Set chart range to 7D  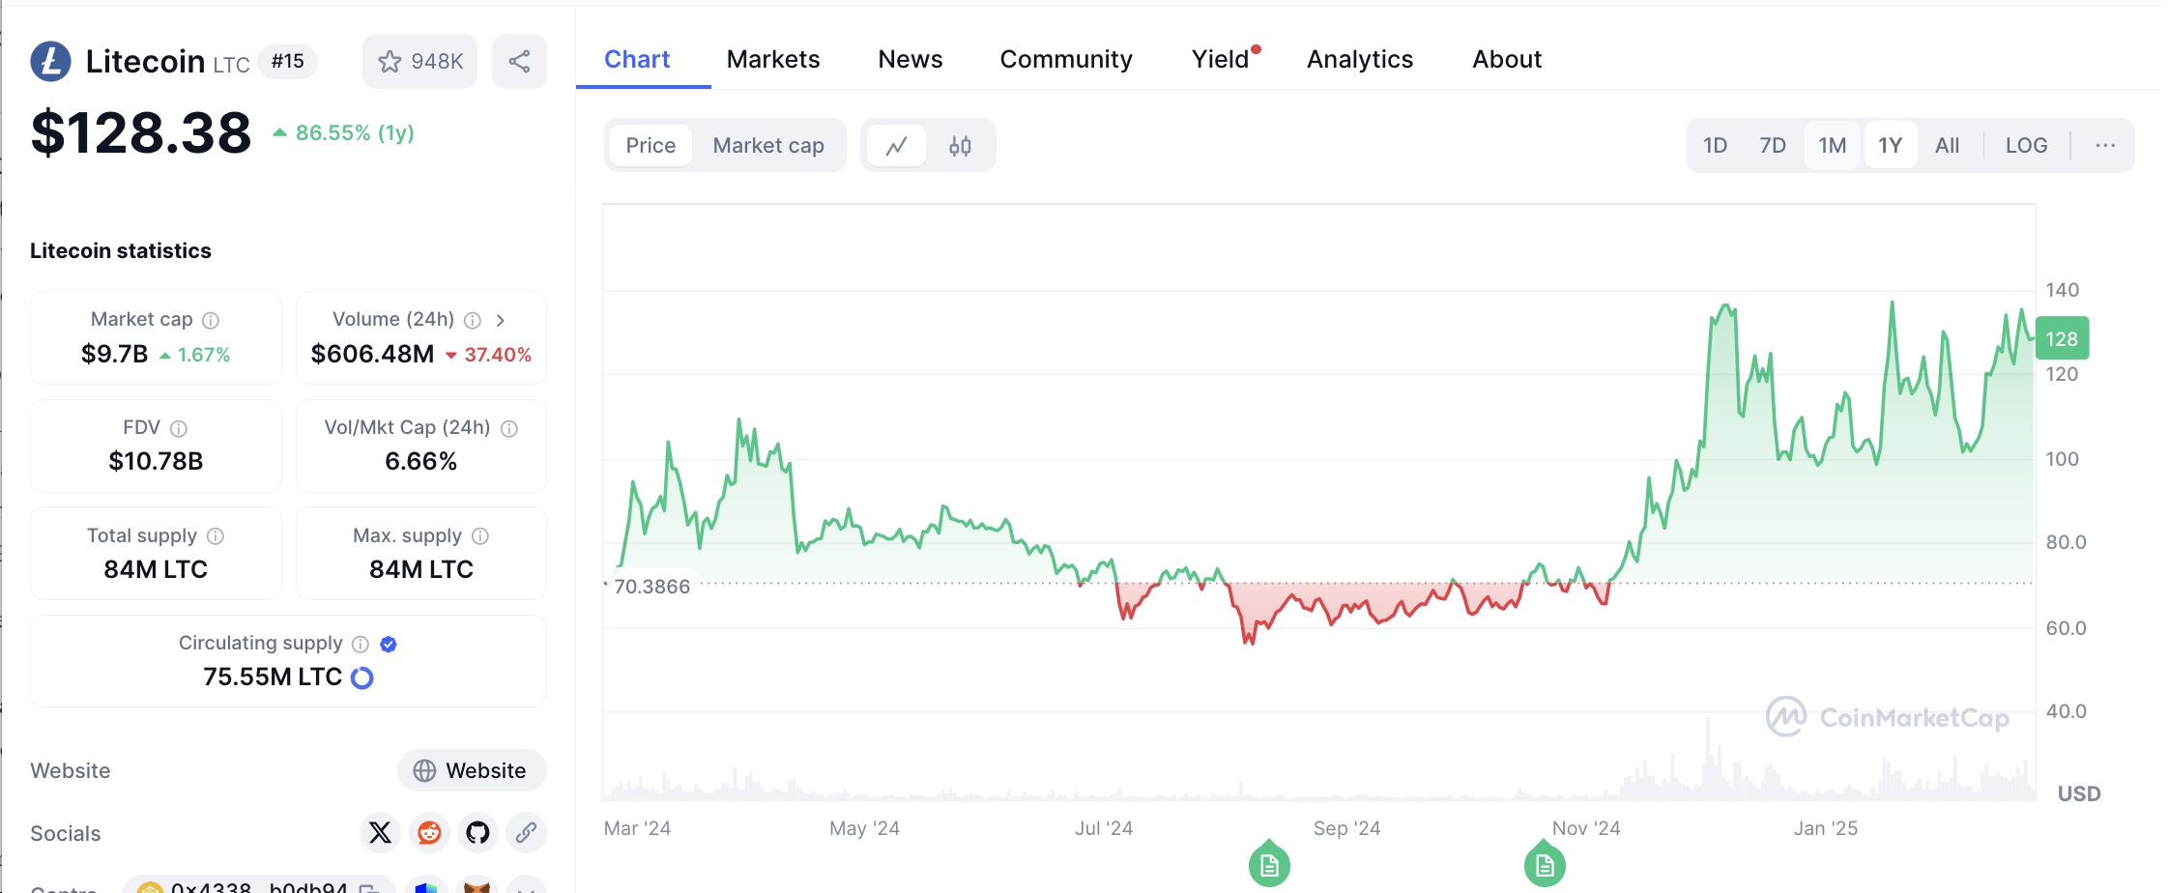[x=1773, y=146]
